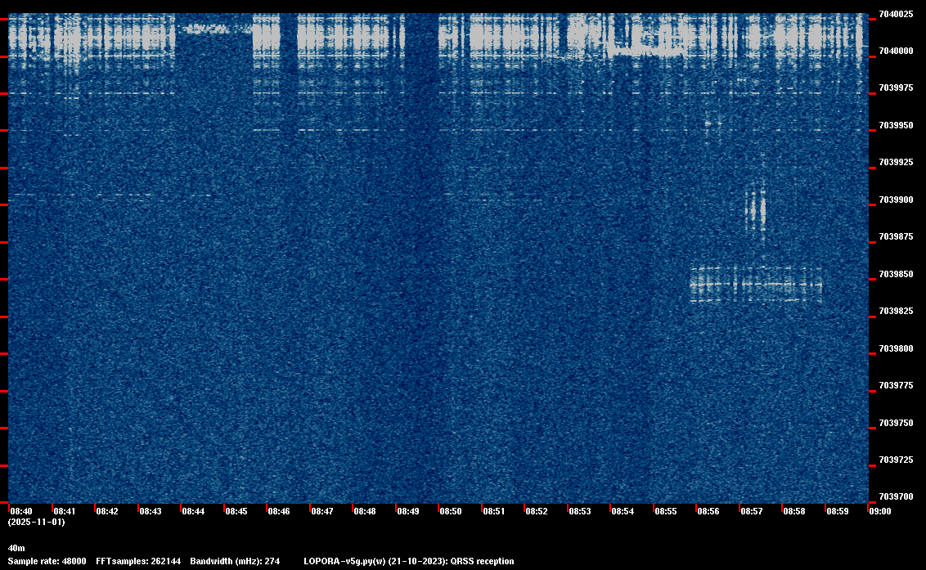Screen dimensions: 926x570
Task: Click the 7039725 frequency label
Action: point(896,460)
